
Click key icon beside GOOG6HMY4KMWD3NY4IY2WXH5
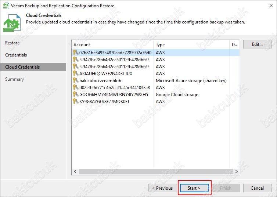76,94
